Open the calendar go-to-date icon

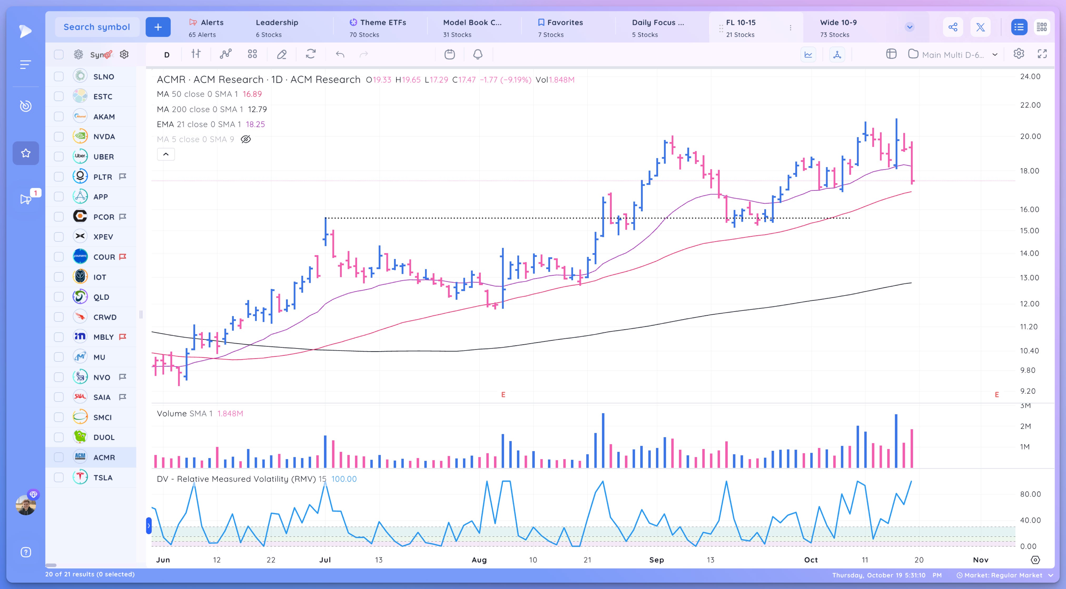pyautogui.click(x=450, y=54)
